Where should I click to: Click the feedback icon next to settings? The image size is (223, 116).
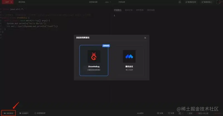[171, 113]
